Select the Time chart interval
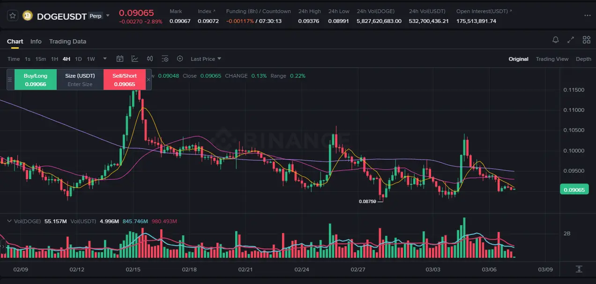The width and height of the screenshot is (596, 284). 14,59
